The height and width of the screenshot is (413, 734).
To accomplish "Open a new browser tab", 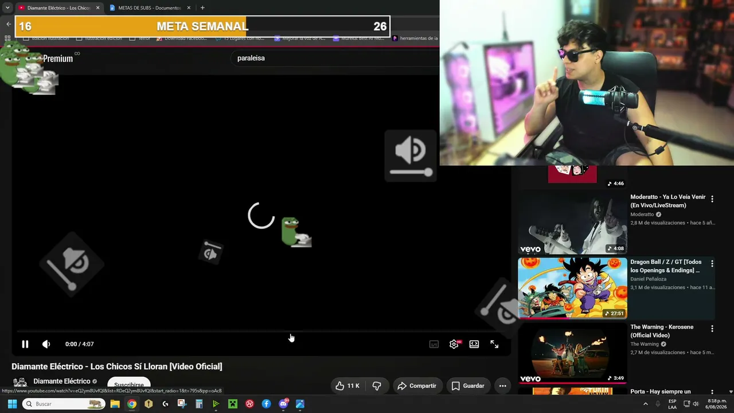I will pyautogui.click(x=202, y=8).
